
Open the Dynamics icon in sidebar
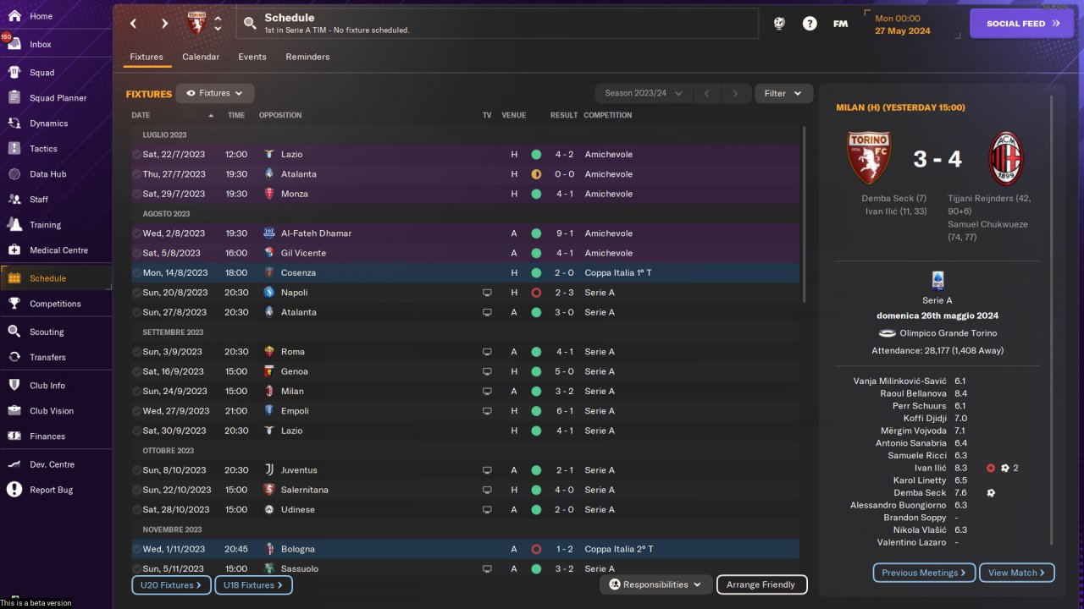coord(14,123)
